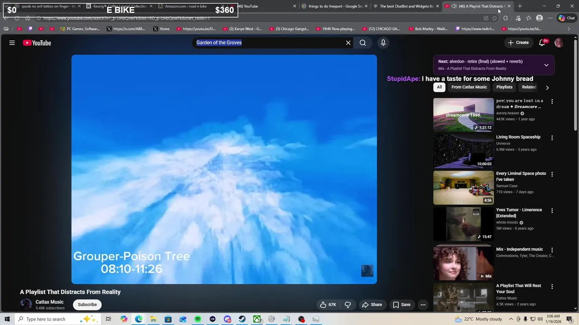Open Windows Start menu
The image size is (579, 325).
tap(7, 319)
